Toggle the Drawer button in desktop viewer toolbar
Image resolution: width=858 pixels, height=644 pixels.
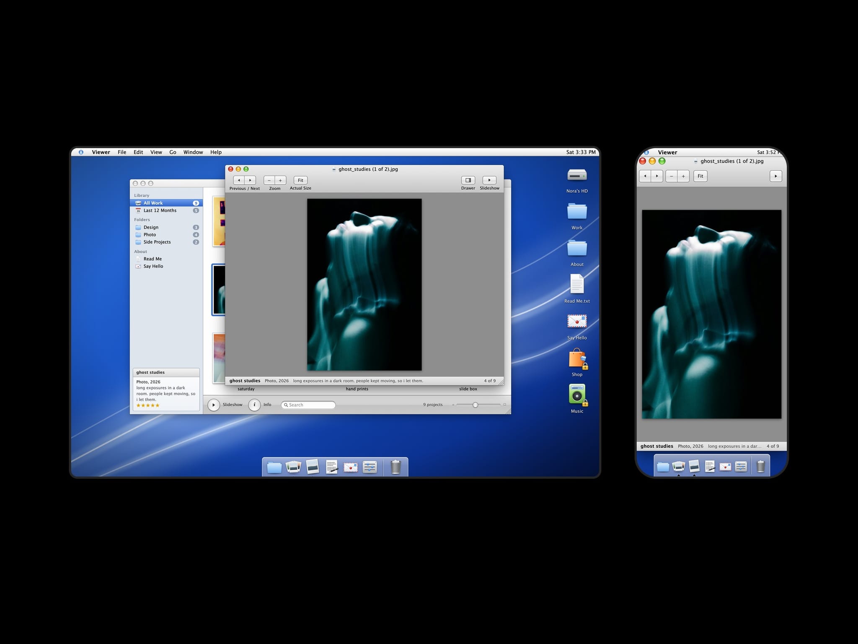(x=468, y=180)
